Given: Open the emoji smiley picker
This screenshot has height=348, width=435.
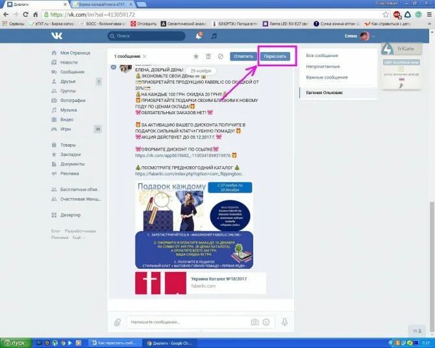Looking at the screenshot, I should pyautogui.click(x=266, y=322).
